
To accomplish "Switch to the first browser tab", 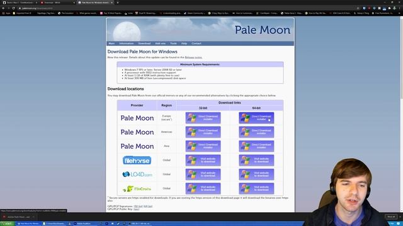I will [x=20, y=3].
